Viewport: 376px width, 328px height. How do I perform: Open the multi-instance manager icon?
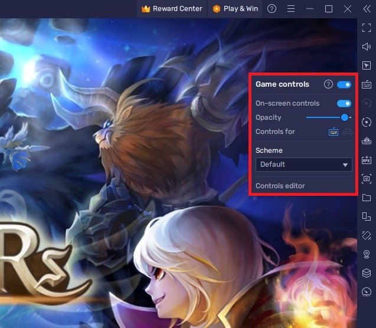click(367, 141)
